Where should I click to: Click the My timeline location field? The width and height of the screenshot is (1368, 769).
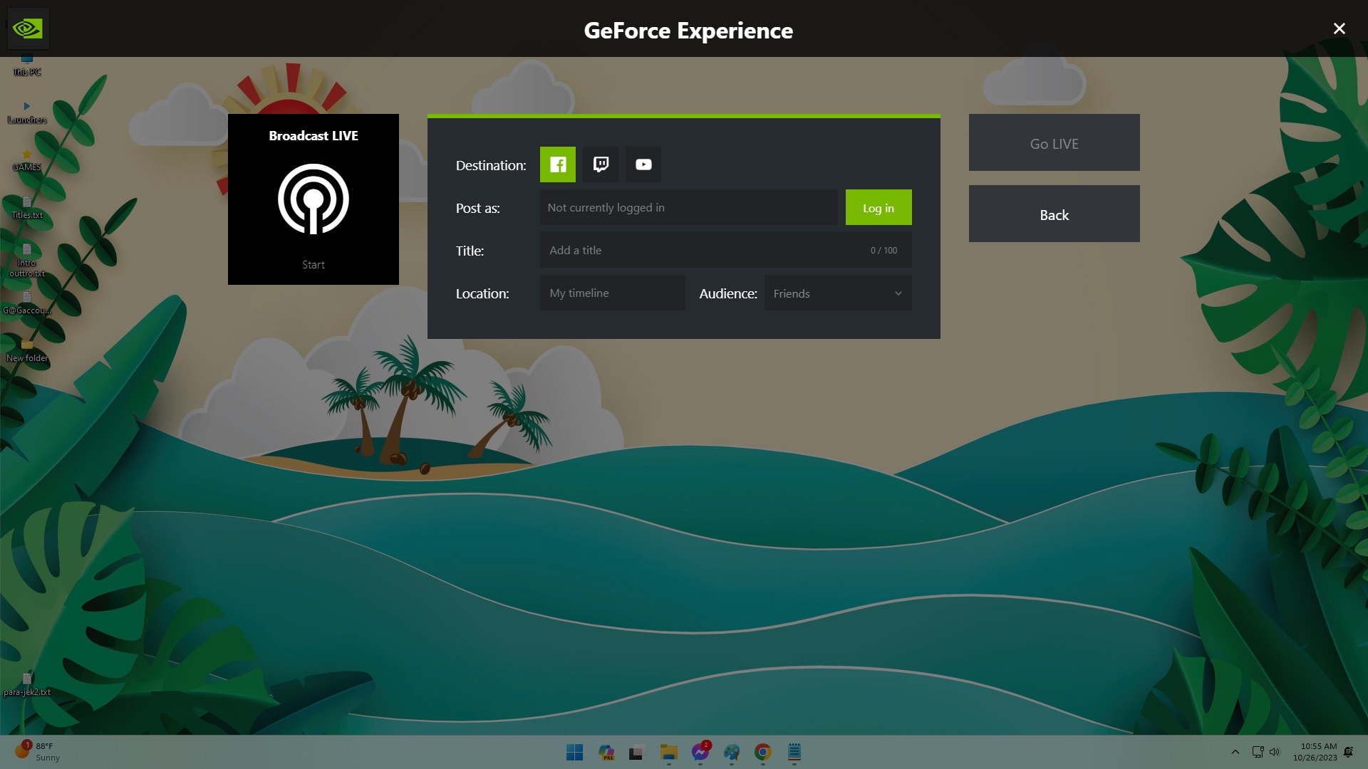613,293
